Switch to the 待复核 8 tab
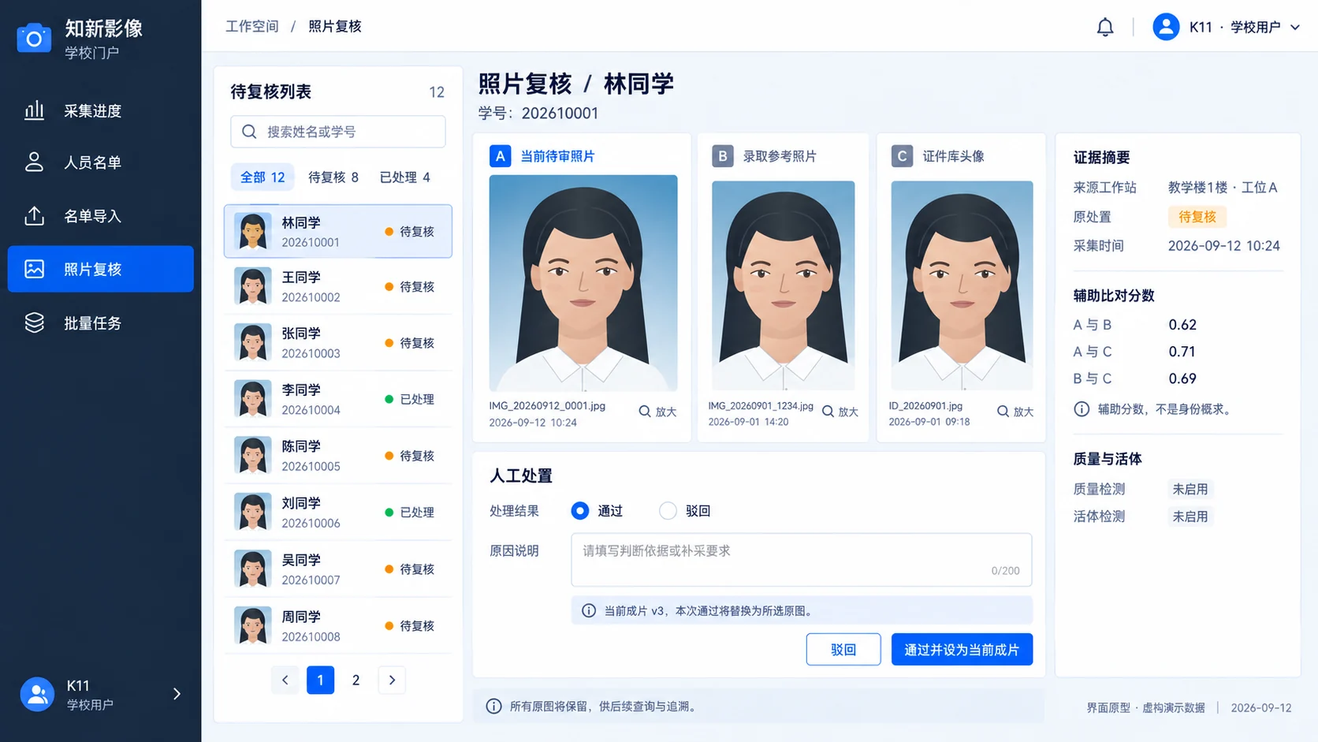The image size is (1318, 742). pyautogui.click(x=333, y=177)
